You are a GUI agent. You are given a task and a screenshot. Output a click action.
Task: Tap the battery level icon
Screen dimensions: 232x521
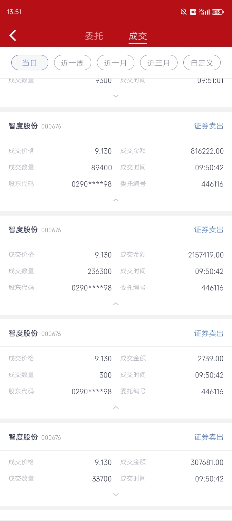tap(218, 12)
